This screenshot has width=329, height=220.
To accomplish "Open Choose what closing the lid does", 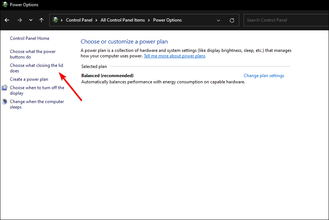I will click(36, 68).
